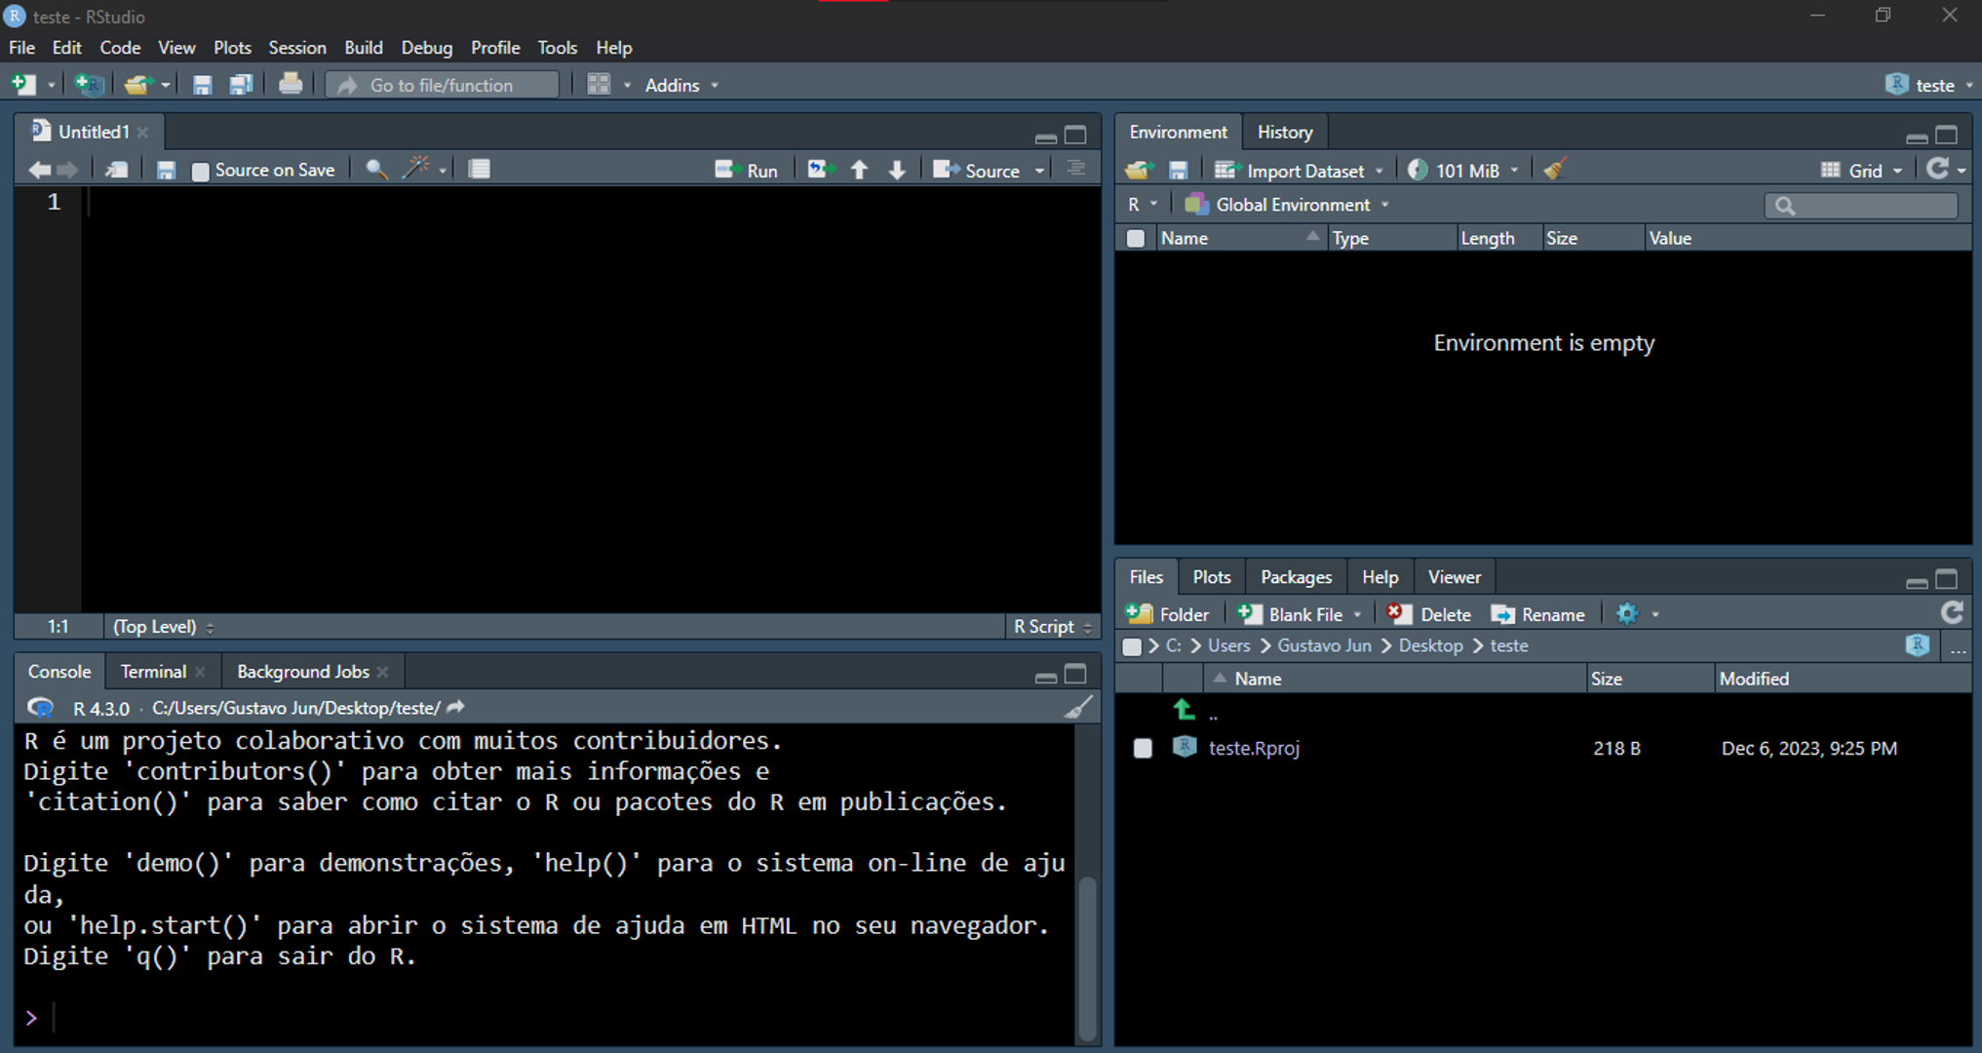Viewport: 1982px width, 1053px height.
Task: Open the Tools menu
Action: click(x=557, y=47)
